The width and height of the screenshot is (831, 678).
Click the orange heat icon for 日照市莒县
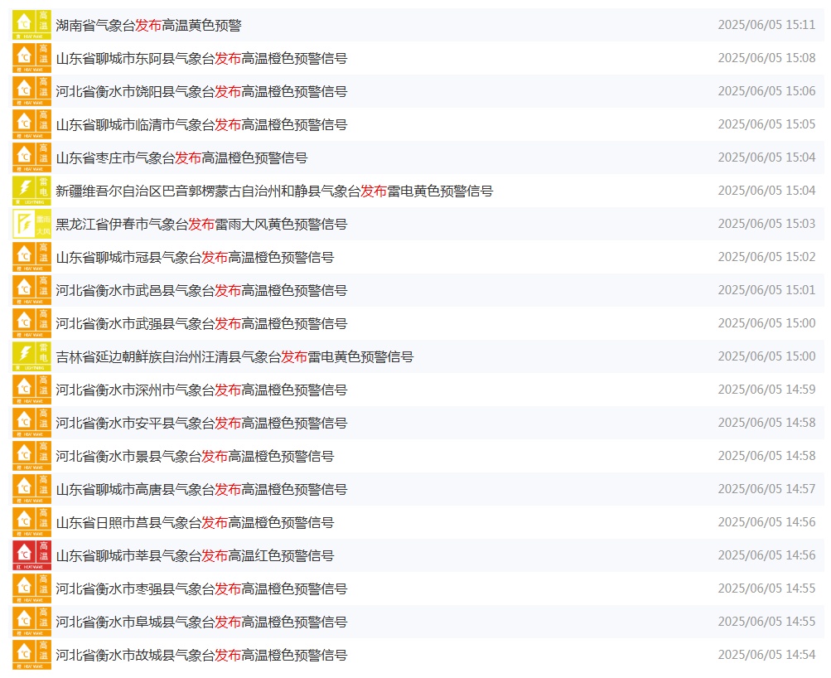click(x=31, y=522)
